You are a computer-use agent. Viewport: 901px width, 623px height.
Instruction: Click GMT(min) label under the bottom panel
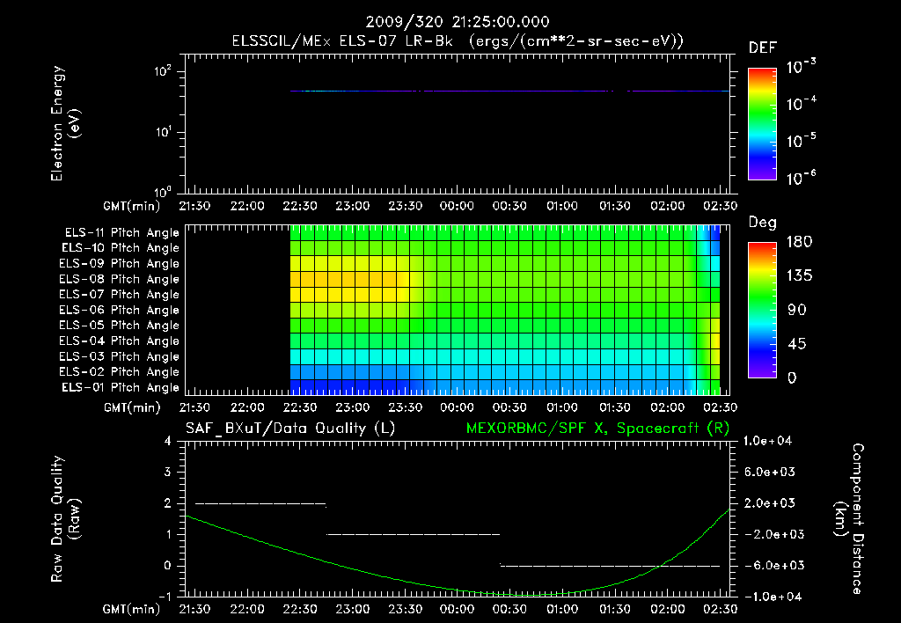(x=132, y=609)
